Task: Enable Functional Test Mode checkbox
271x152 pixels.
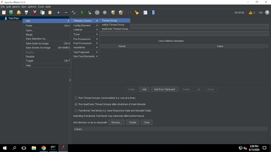Action: pyautogui.click(x=76, y=111)
